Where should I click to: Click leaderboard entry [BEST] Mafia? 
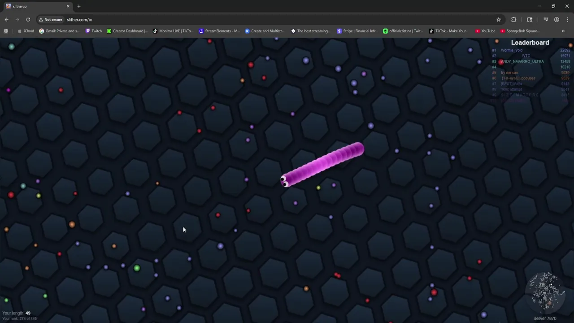(512, 84)
